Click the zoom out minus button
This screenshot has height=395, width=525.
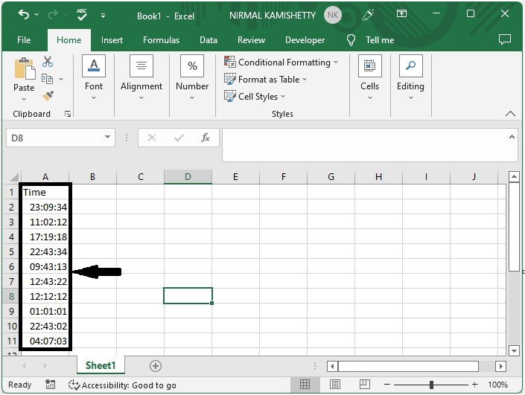(386, 385)
